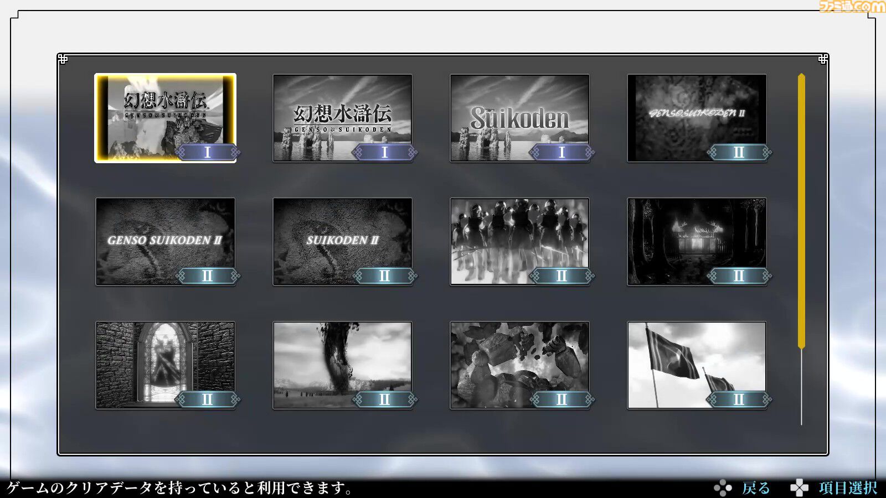The height and width of the screenshot is (498, 886).
Task: Click the hint text 'ゲームのクリアデータを持っていると利用できます。'
Action: (x=181, y=488)
